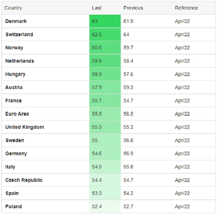Select the Germany country link
The width and height of the screenshot is (218, 215).
click(16, 154)
